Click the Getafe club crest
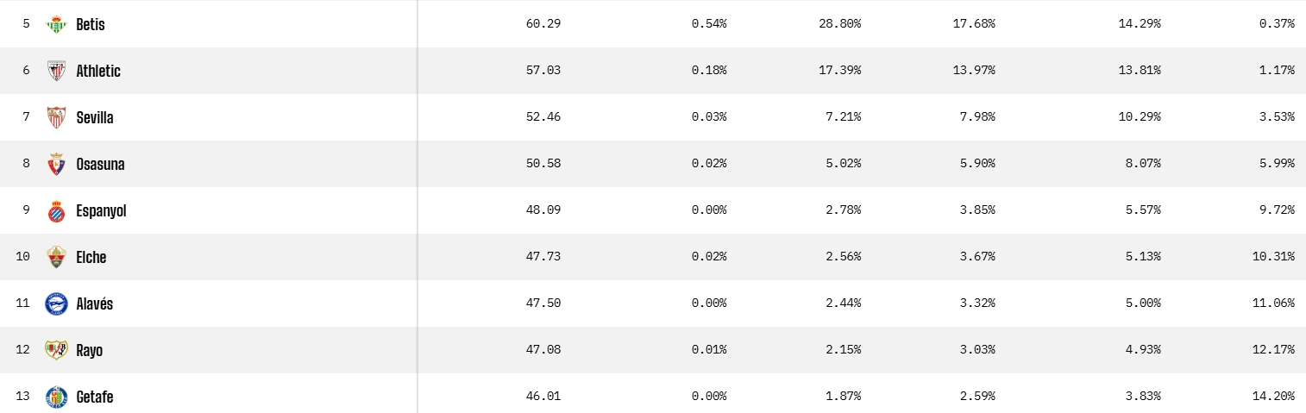This screenshot has height=413, width=1306. pyautogui.click(x=56, y=397)
